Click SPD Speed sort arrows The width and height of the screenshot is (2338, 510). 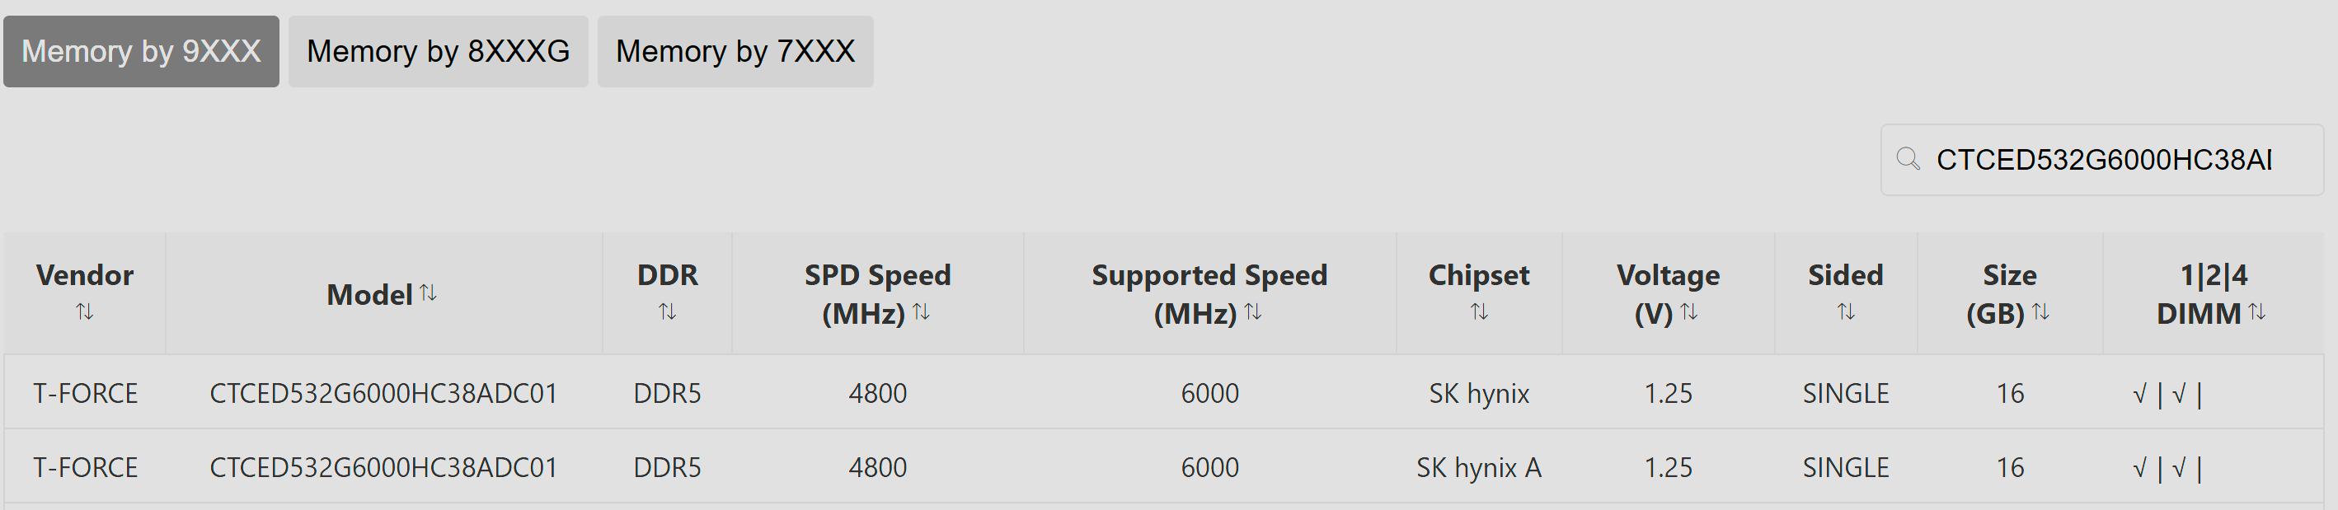click(x=921, y=312)
